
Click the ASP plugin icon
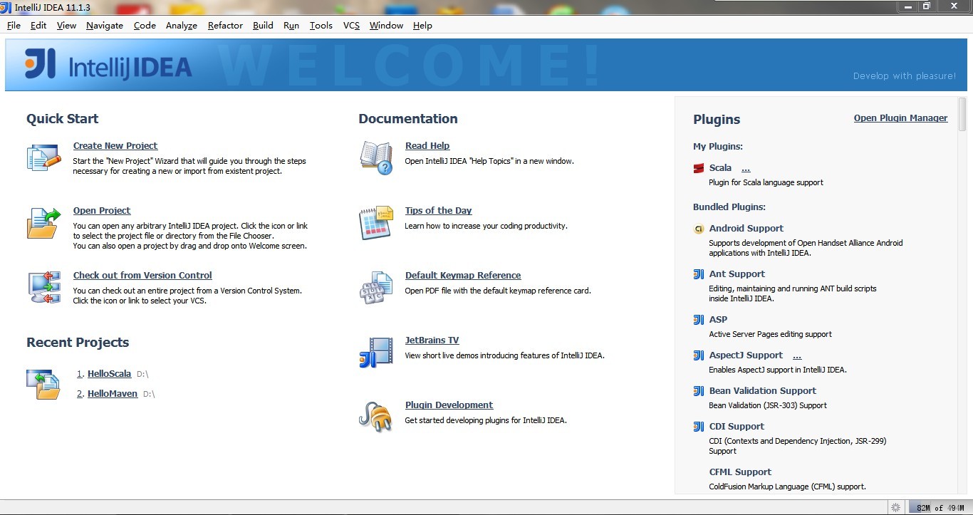point(699,320)
